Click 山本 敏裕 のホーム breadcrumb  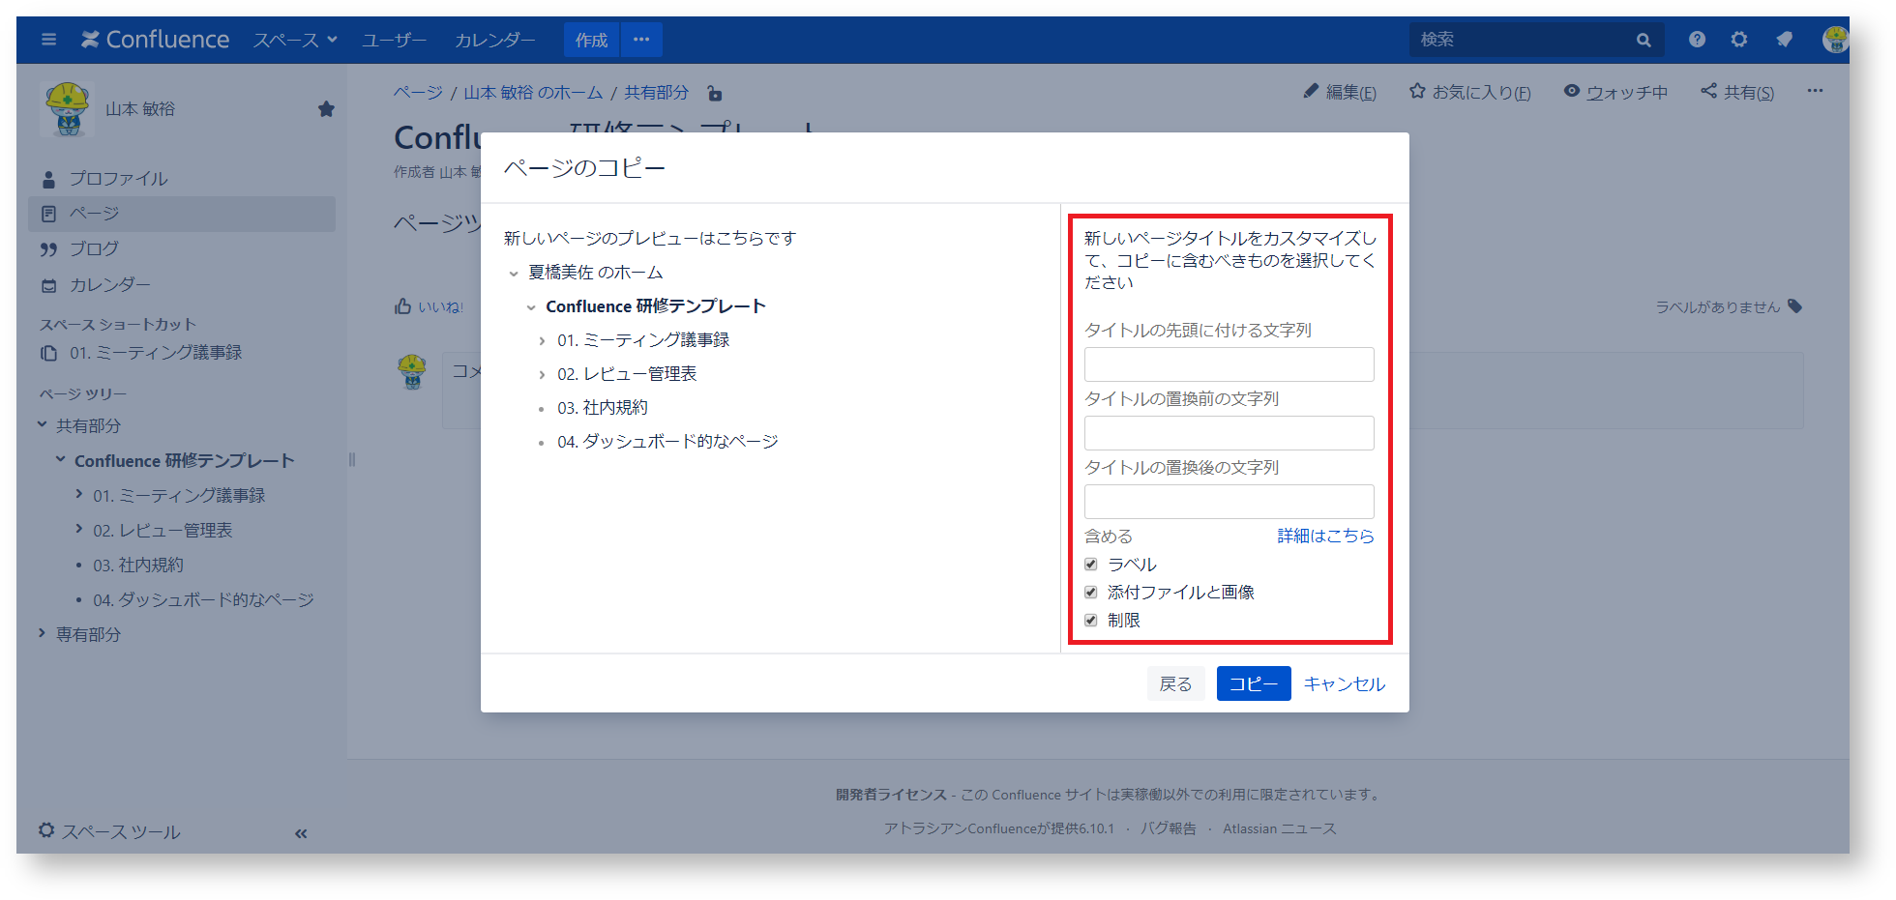[533, 93]
